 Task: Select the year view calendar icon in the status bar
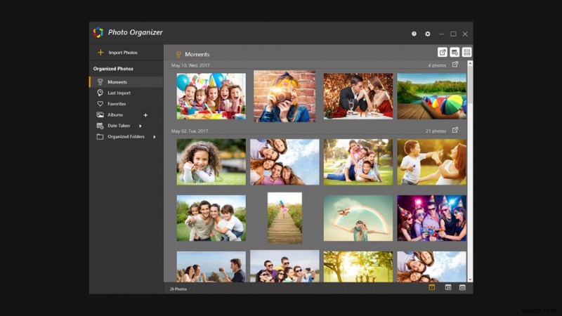point(462,287)
